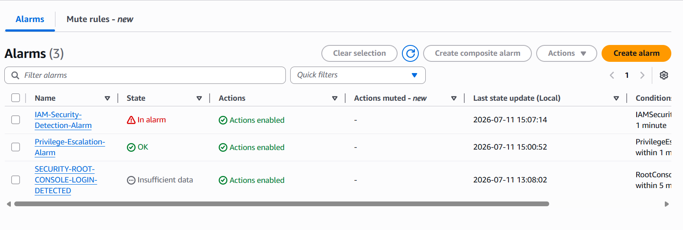Go to the next page of alarms
The image size is (683, 230).
tap(642, 75)
